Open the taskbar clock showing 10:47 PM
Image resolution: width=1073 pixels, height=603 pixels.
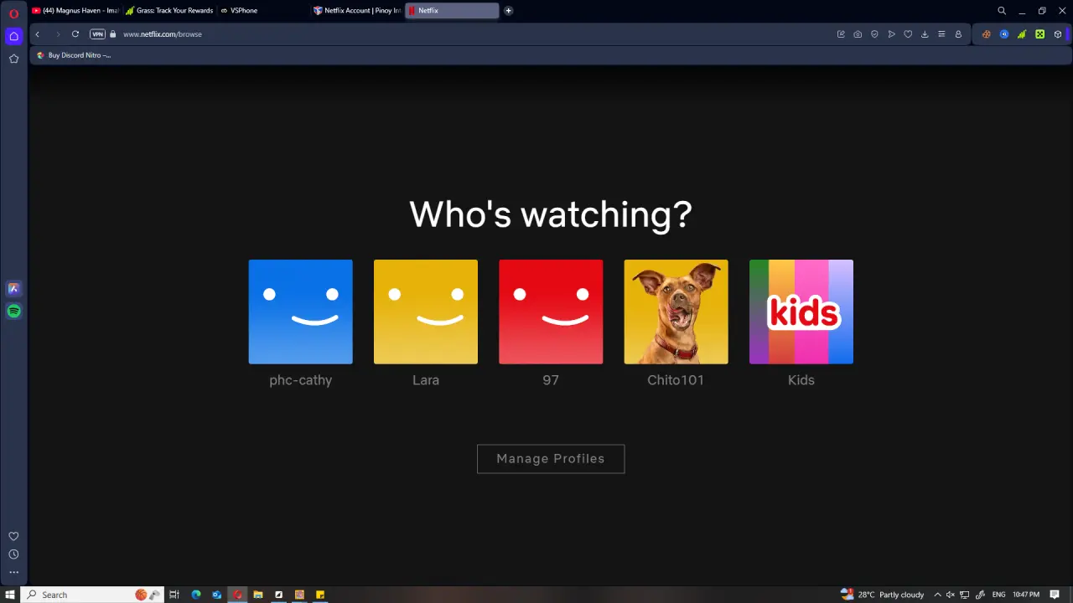tap(1026, 595)
